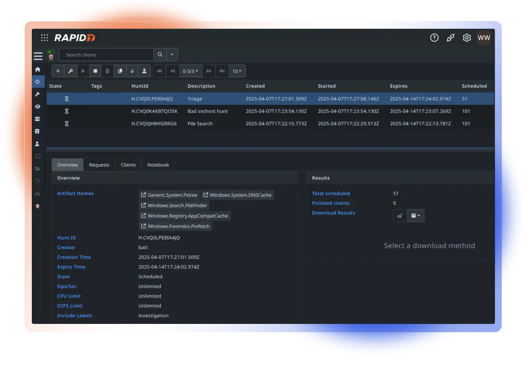This screenshot has width=523, height=370.
Task: Expand the Download Results archive dropdown
Action: pos(415,216)
